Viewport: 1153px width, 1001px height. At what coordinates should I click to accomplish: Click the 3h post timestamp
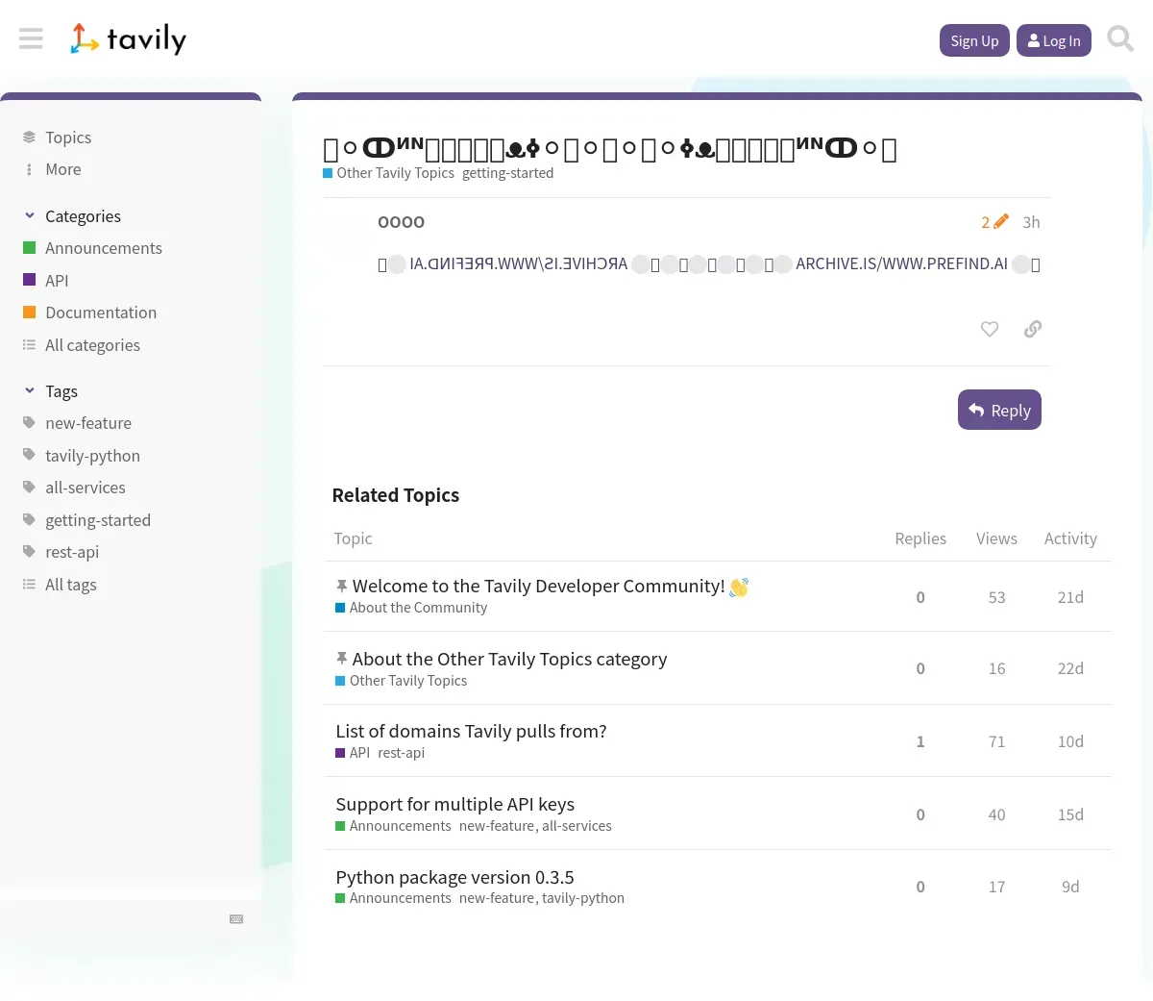(x=1031, y=222)
